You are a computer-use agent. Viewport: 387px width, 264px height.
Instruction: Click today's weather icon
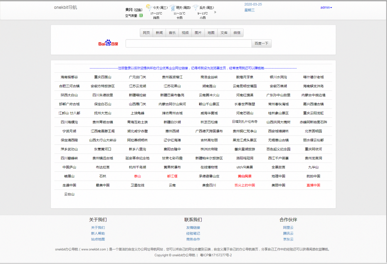pyautogui.click(x=148, y=7)
